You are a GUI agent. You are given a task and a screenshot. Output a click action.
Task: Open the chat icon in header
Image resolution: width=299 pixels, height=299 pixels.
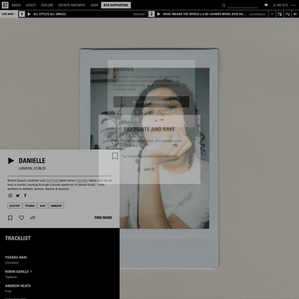point(266,5)
